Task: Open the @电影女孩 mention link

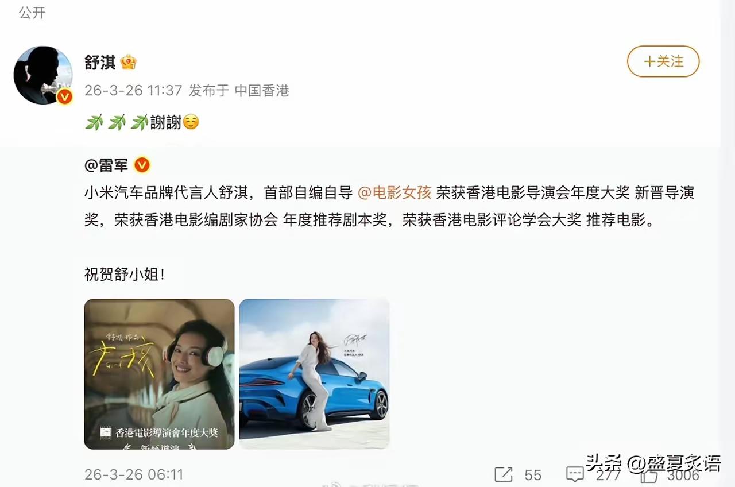Action: click(x=394, y=192)
